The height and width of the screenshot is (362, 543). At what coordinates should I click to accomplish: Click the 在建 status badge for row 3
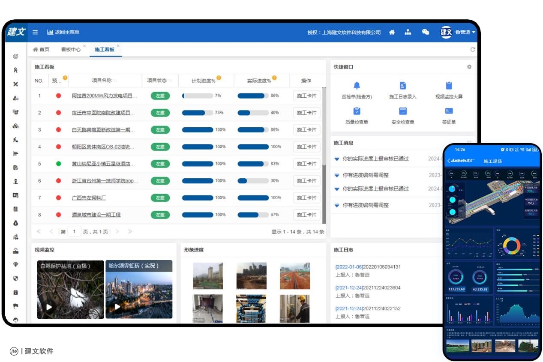160,130
